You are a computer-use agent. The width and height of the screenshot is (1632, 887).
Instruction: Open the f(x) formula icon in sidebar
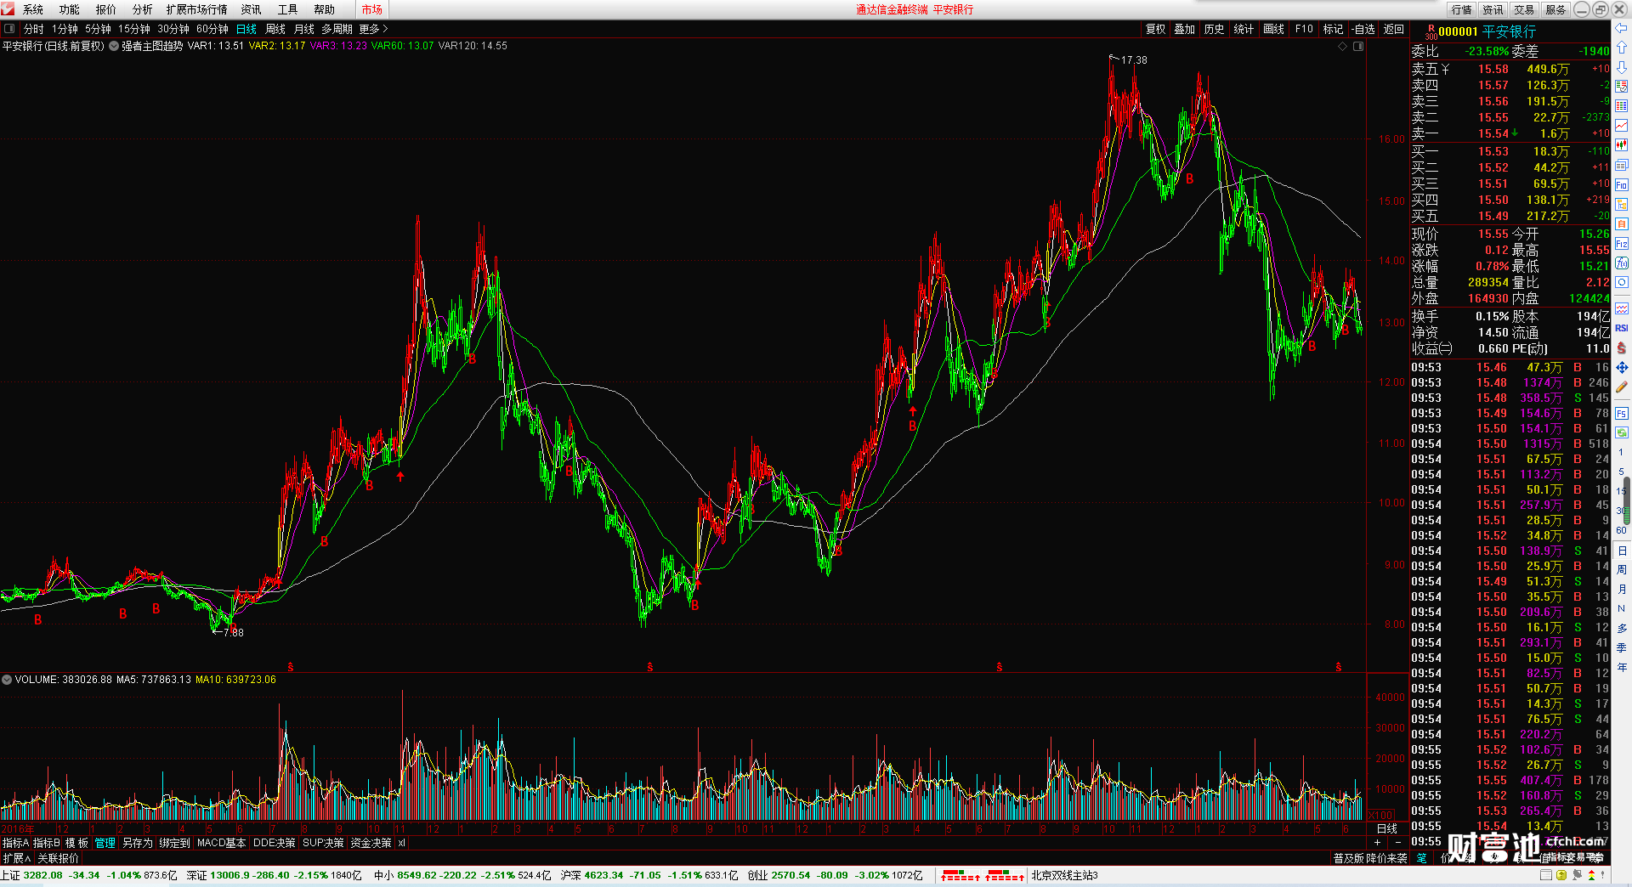tap(1622, 263)
